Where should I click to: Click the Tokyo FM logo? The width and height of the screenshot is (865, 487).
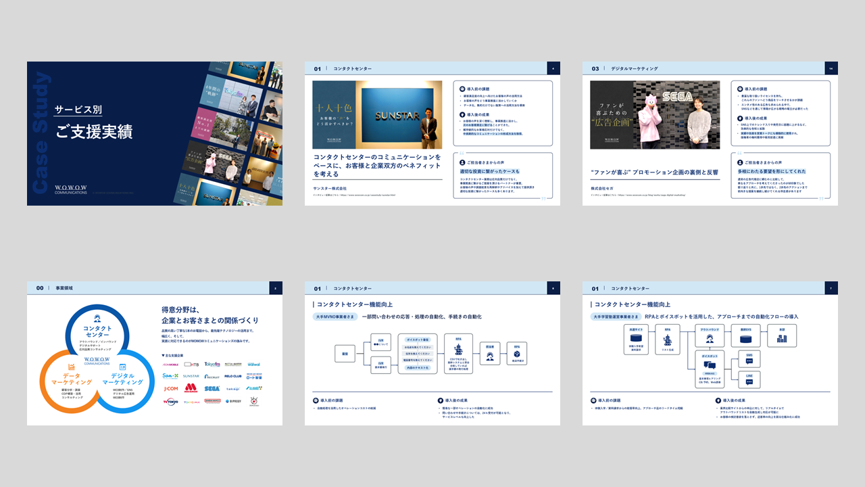tap(212, 364)
